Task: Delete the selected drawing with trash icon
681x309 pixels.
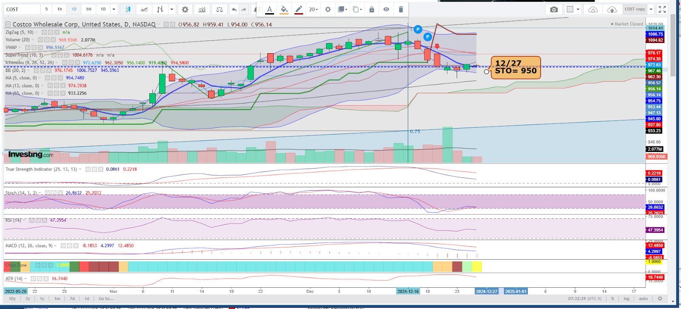Action: click(401, 9)
